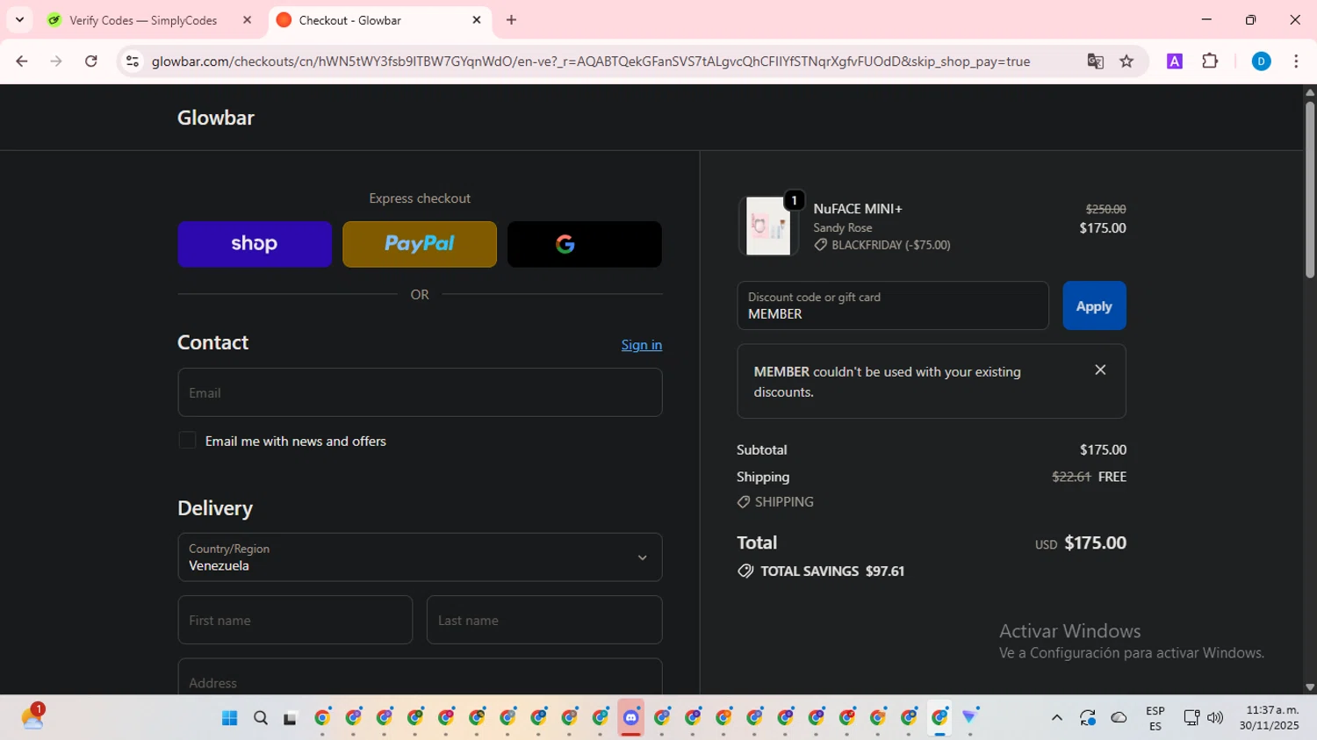Switch the ESP ES input language
The width and height of the screenshot is (1317, 740).
pyautogui.click(x=1155, y=718)
